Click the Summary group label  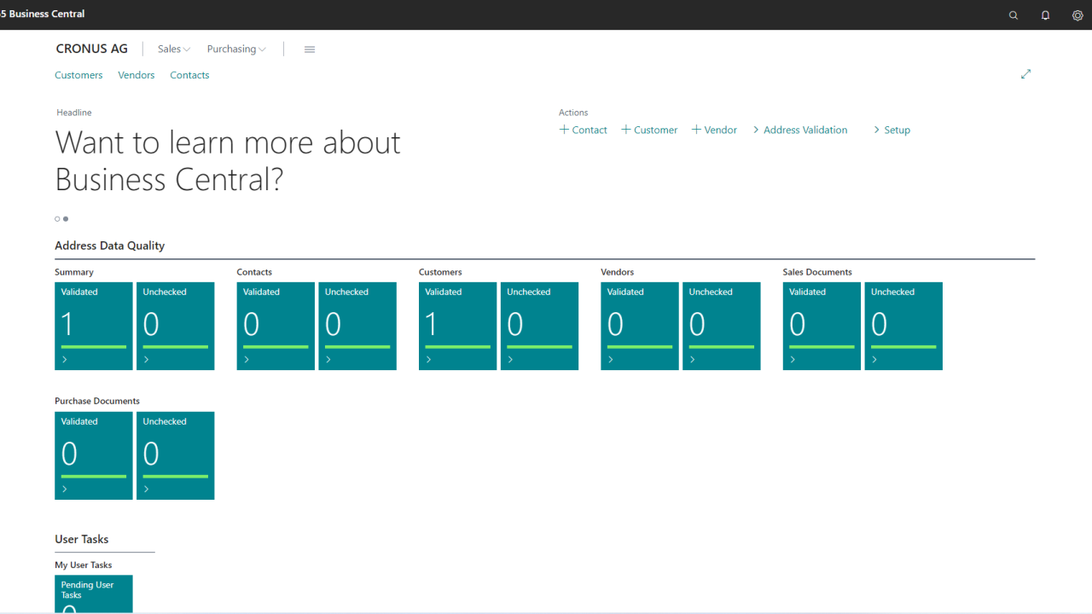(74, 272)
